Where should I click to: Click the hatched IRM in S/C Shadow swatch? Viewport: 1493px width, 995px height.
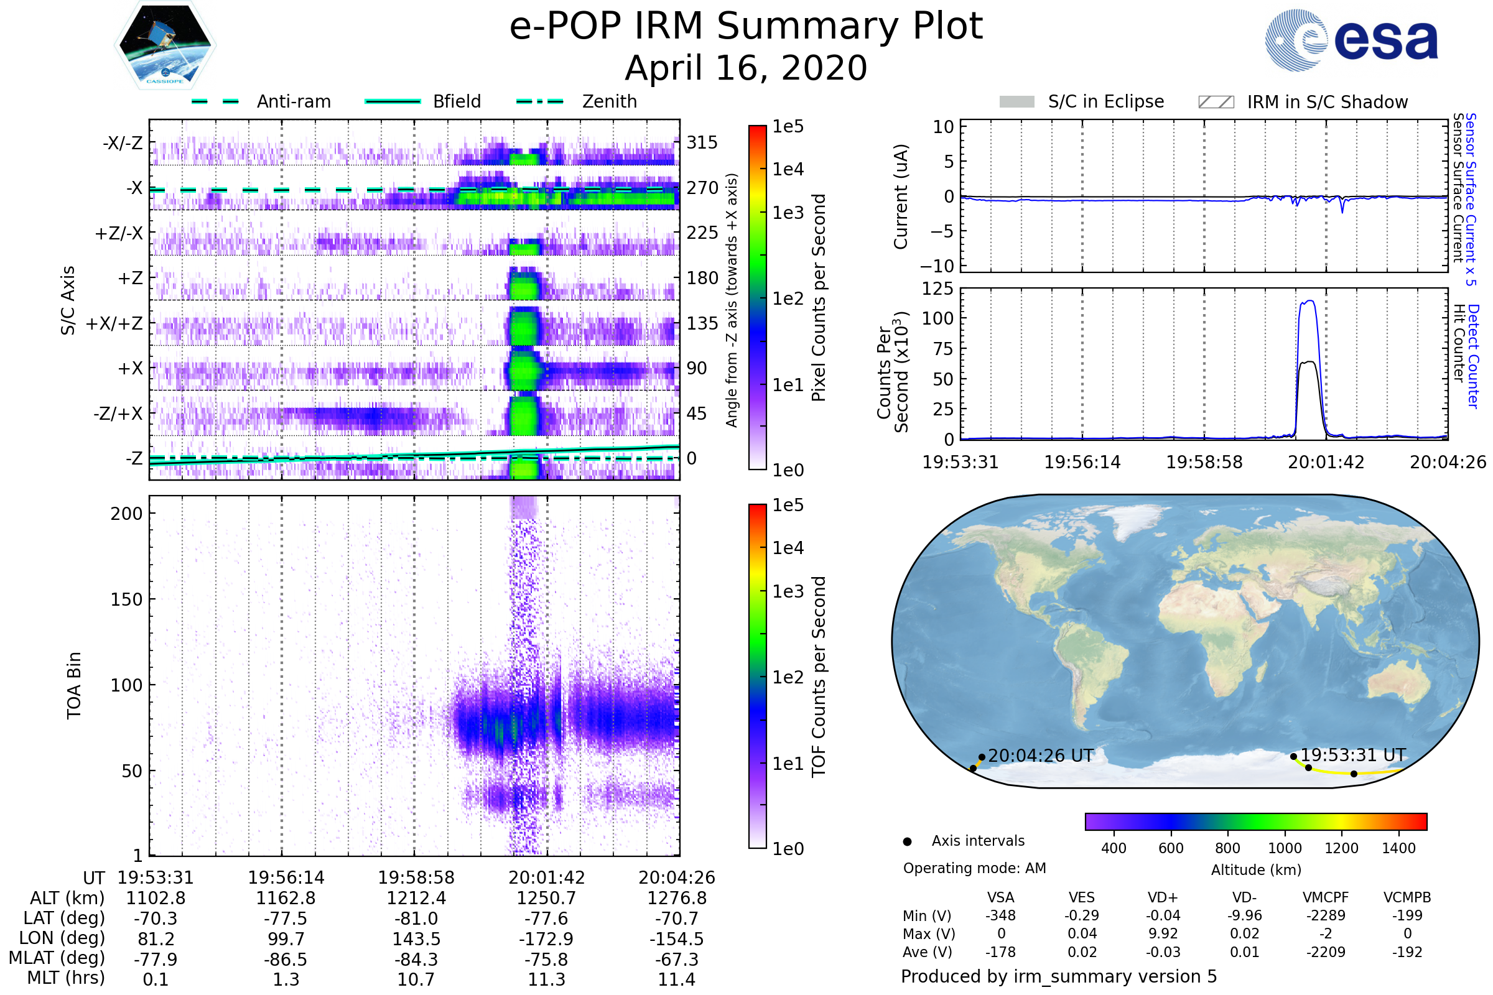pyautogui.click(x=1216, y=102)
